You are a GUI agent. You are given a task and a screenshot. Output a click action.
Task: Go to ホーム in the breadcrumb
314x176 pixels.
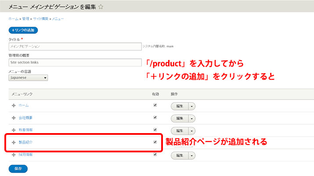[14, 19]
